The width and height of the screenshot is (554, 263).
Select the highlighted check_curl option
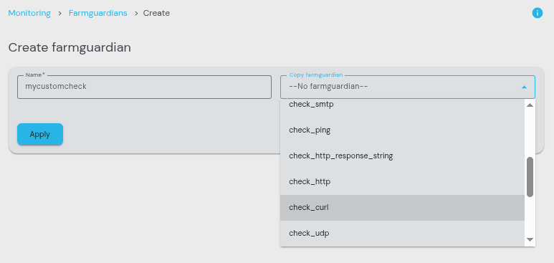pyautogui.click(x=402, y=208)
